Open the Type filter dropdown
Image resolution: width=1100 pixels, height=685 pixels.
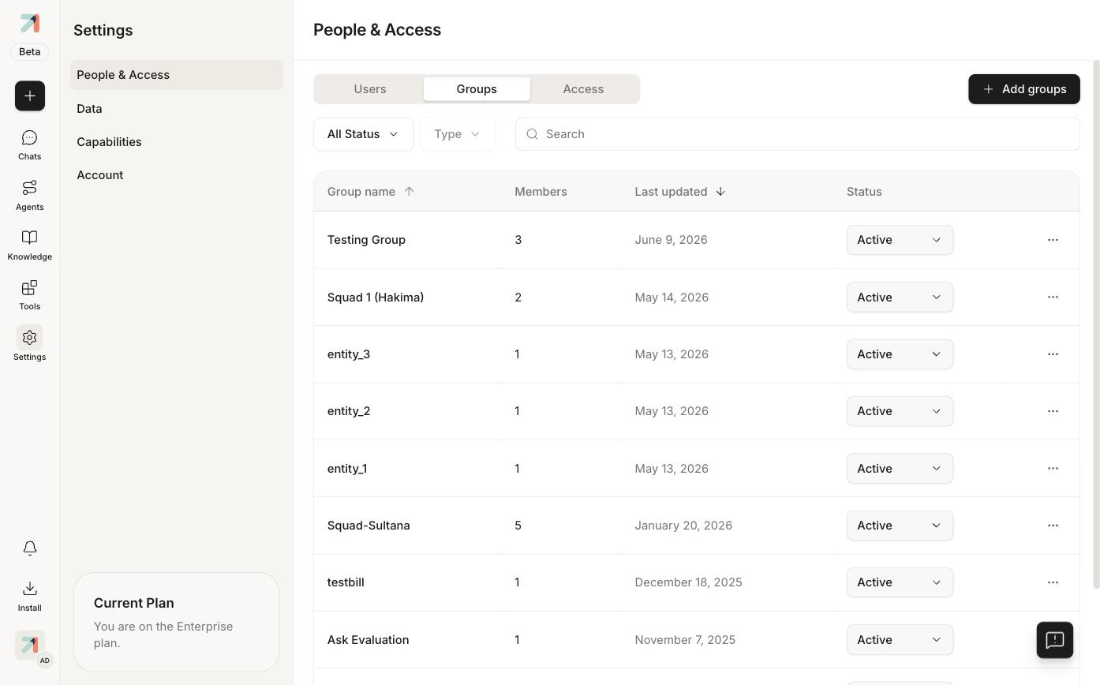coord(458,134)
